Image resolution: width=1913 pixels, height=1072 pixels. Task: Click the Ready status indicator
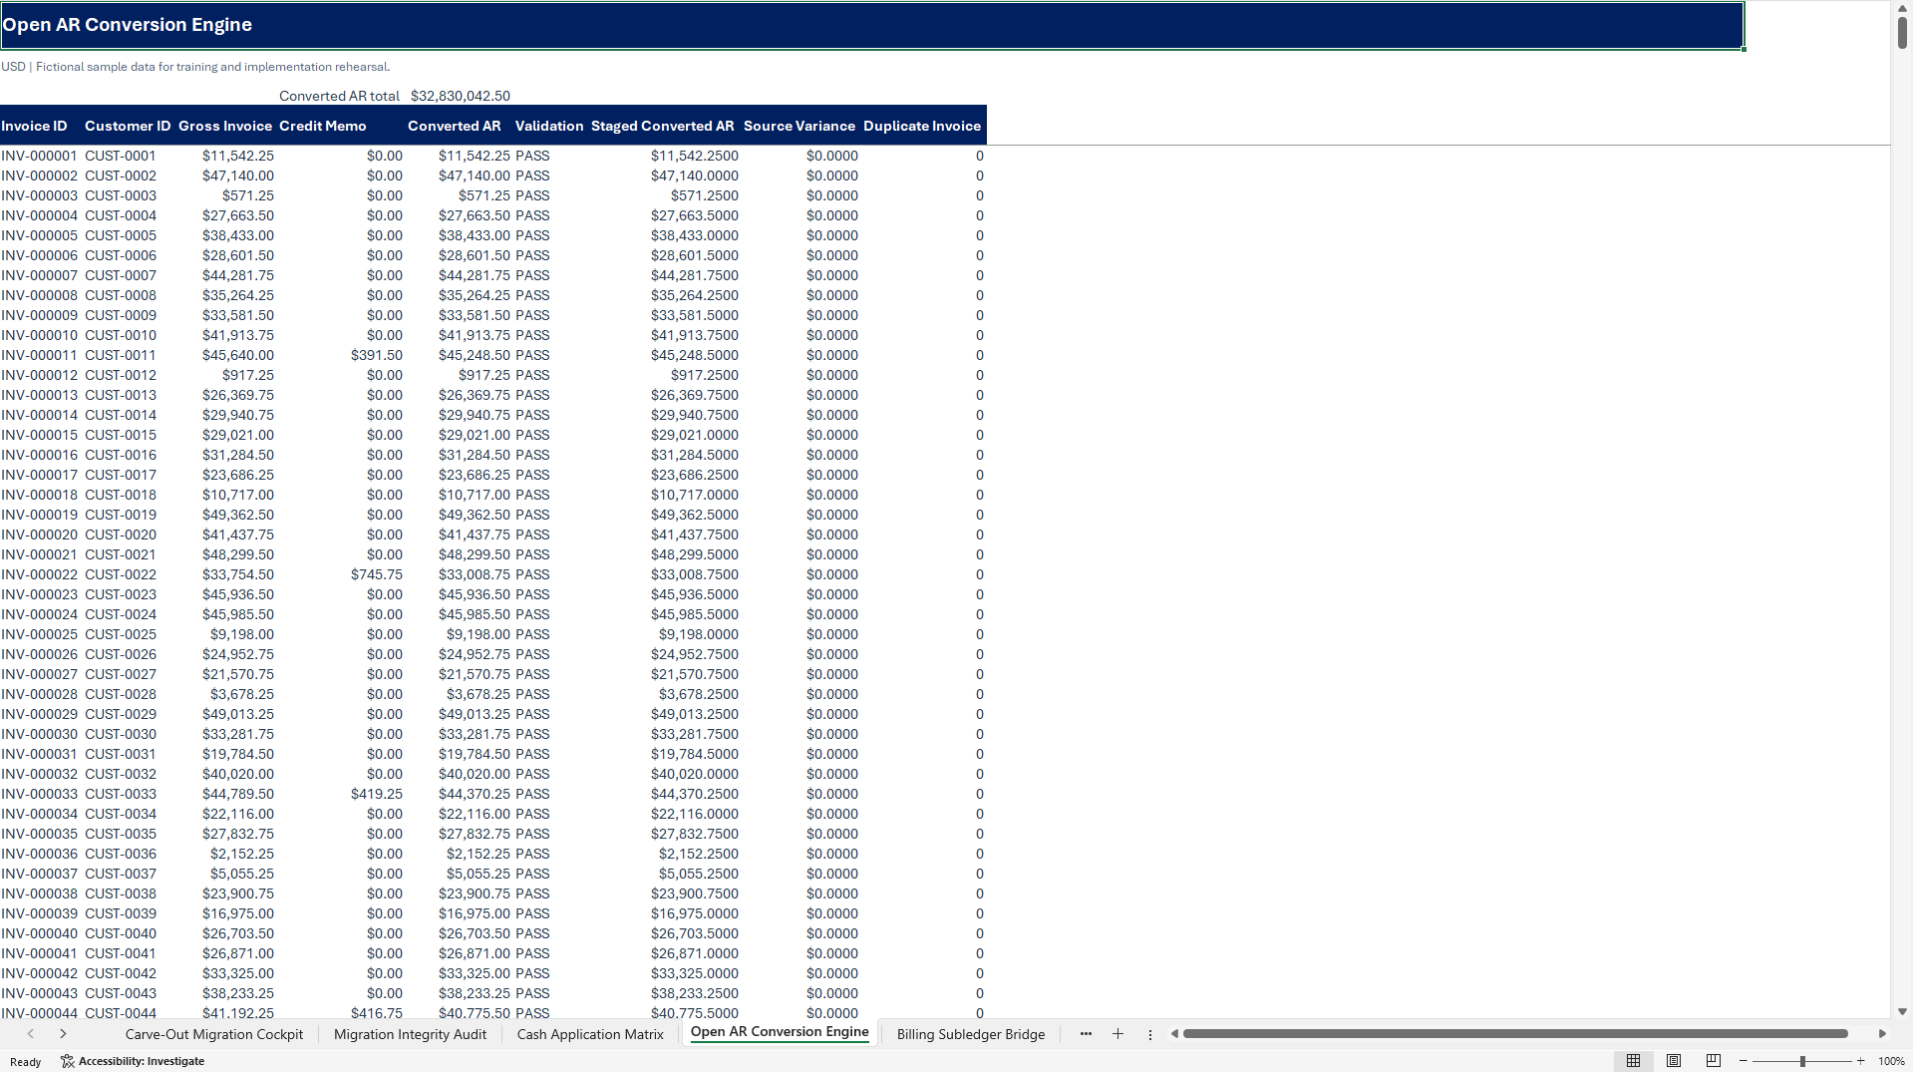point(26,1062)
